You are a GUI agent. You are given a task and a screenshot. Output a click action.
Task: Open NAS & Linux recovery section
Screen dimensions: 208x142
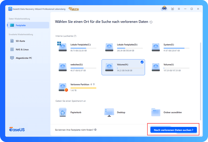(22, 49)
